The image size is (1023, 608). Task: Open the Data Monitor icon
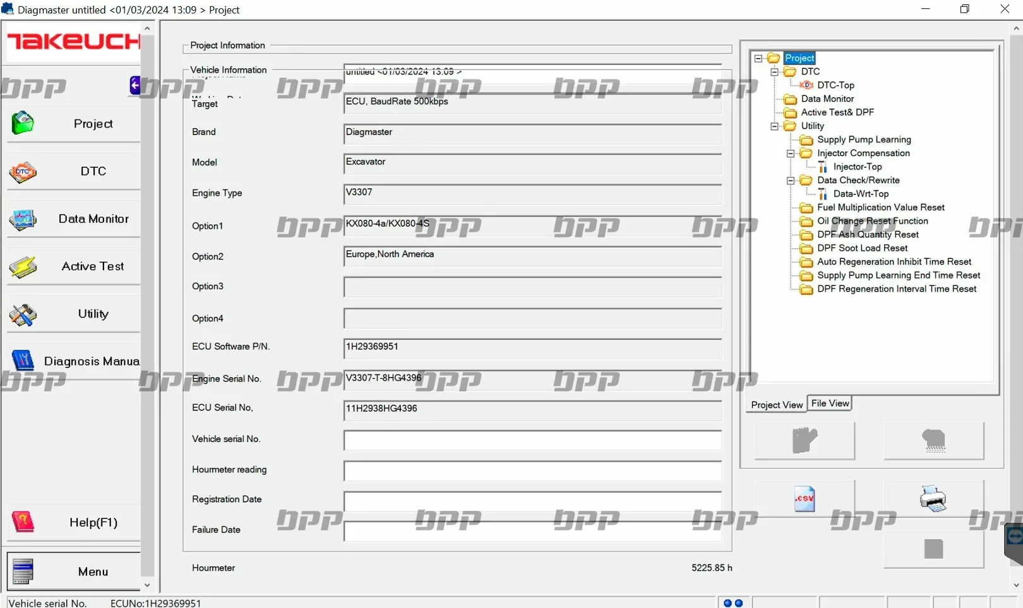[x=23, y=219]
